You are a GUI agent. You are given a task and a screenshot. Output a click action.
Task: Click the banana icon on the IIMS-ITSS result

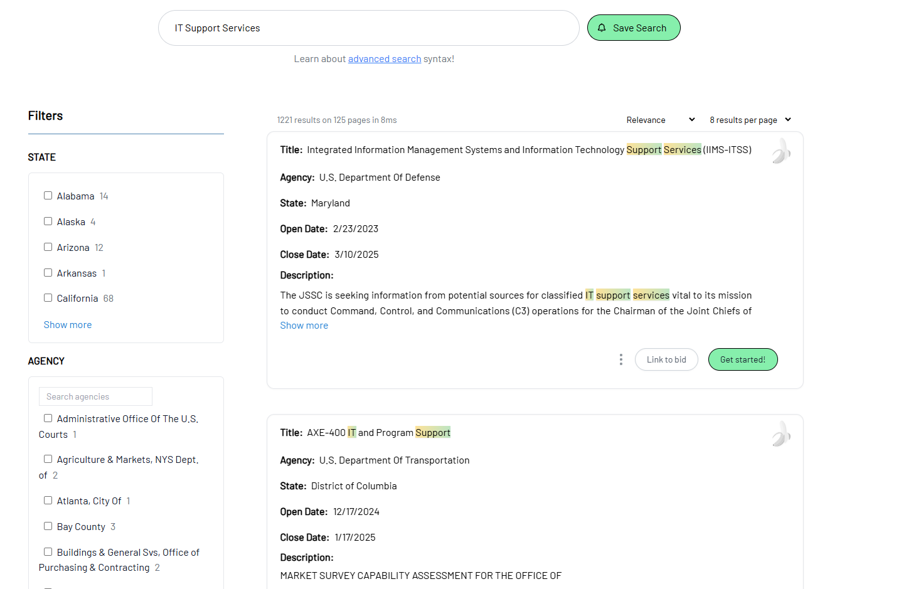tap(781, 151)
